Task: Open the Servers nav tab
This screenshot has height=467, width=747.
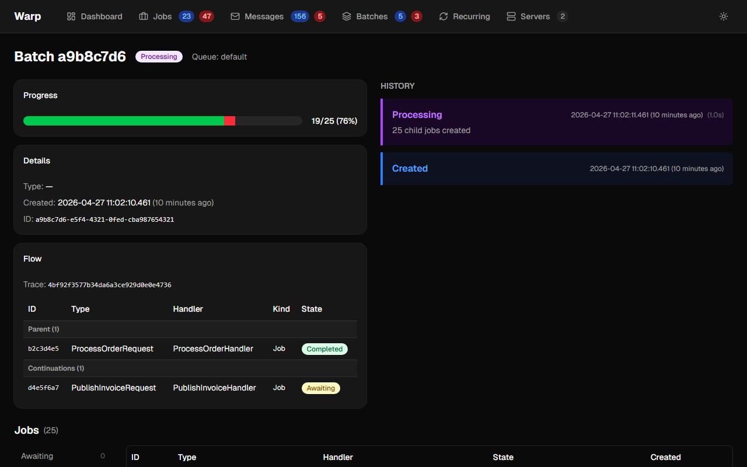Action: [x=535, y=16]
